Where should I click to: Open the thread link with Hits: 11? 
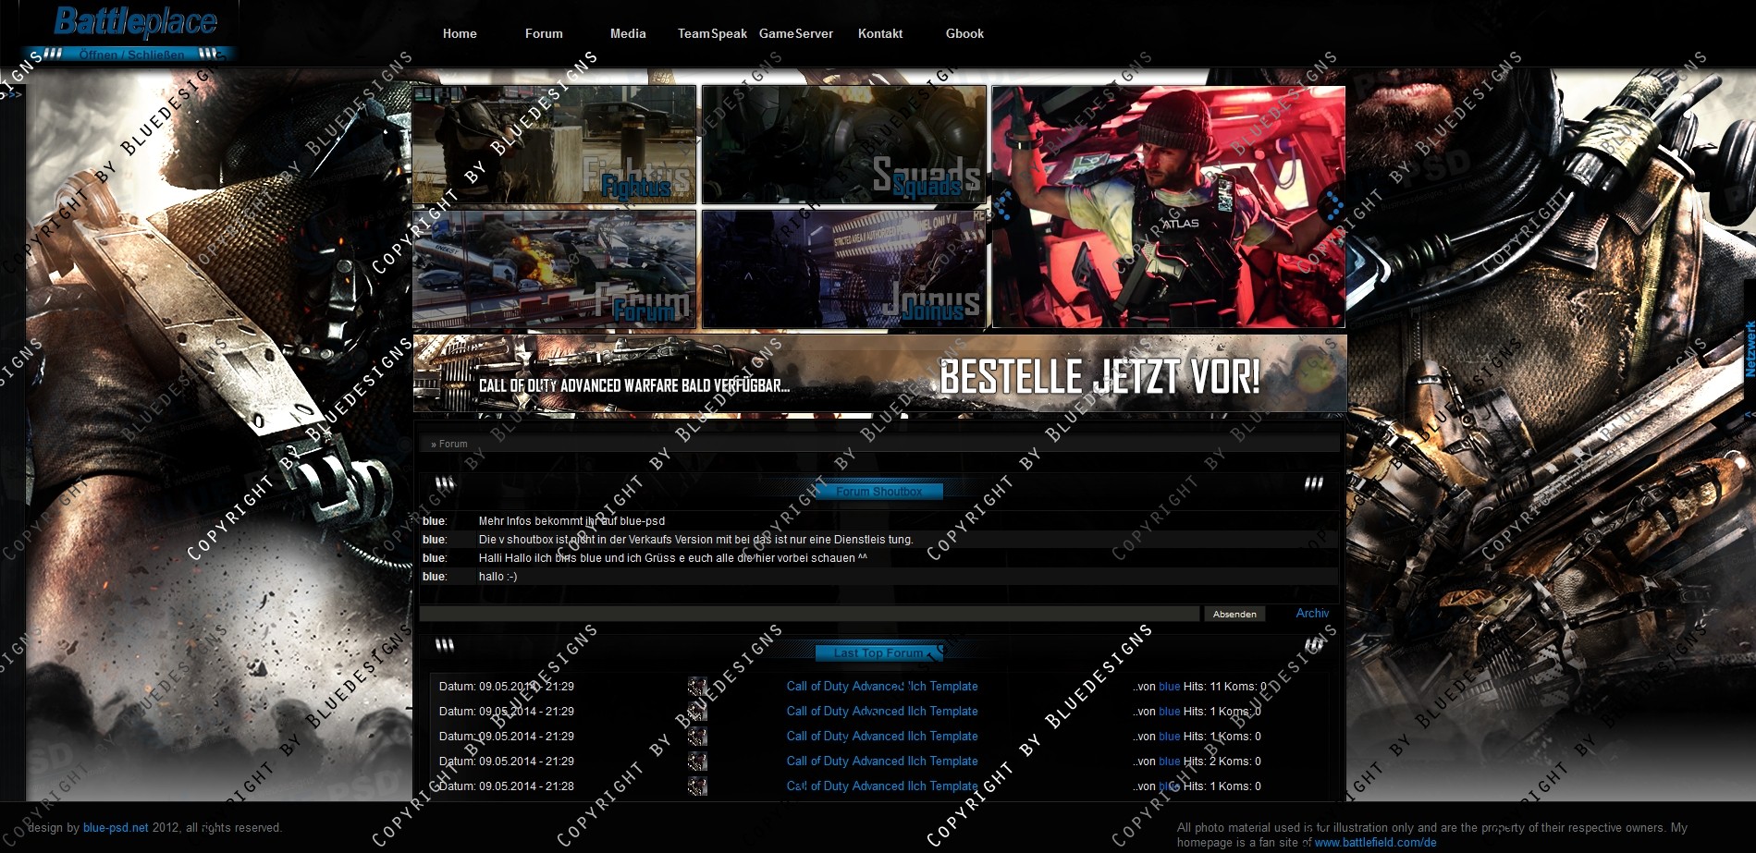tap(882, 686)
